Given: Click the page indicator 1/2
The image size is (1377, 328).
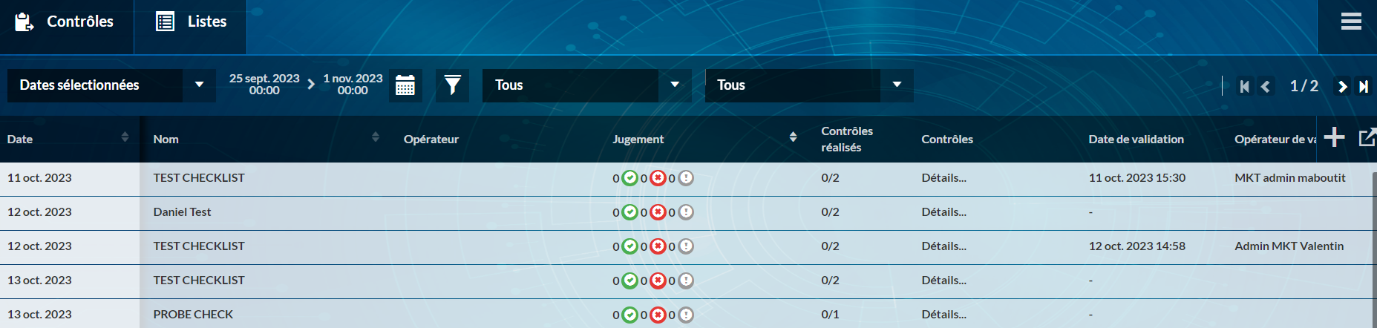Looking at the screenshot, I should pyautogui.click(x=1304, y=86).
